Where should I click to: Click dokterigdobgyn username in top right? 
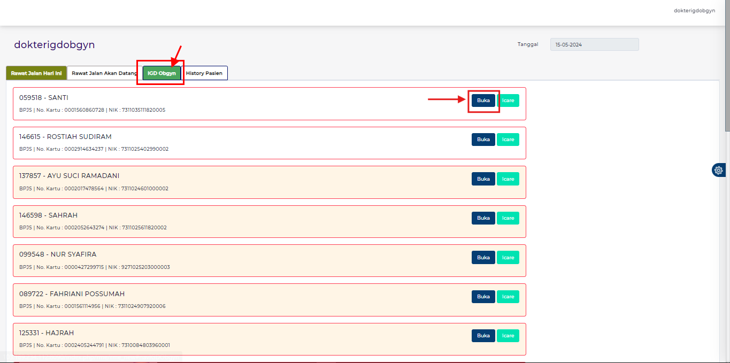point(694,11)
